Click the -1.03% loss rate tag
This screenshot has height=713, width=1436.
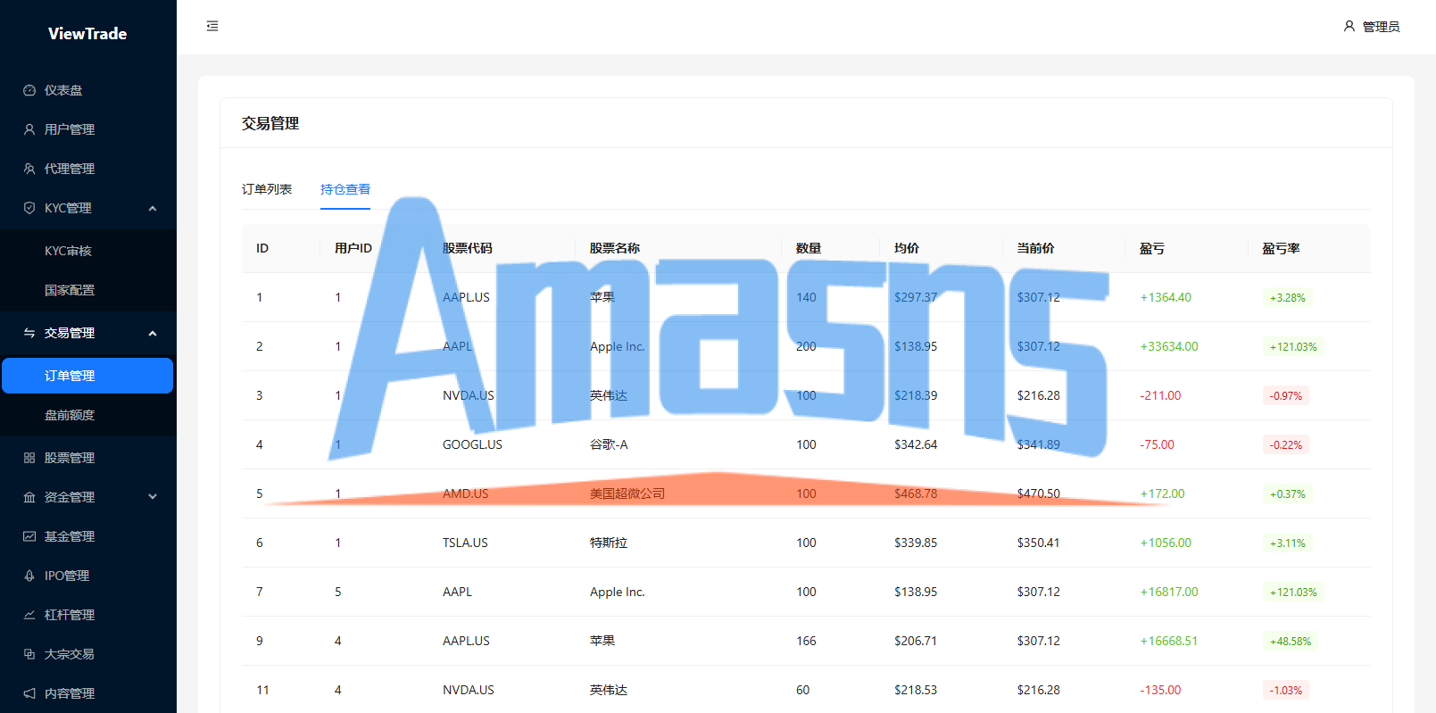click(1286, 690)
